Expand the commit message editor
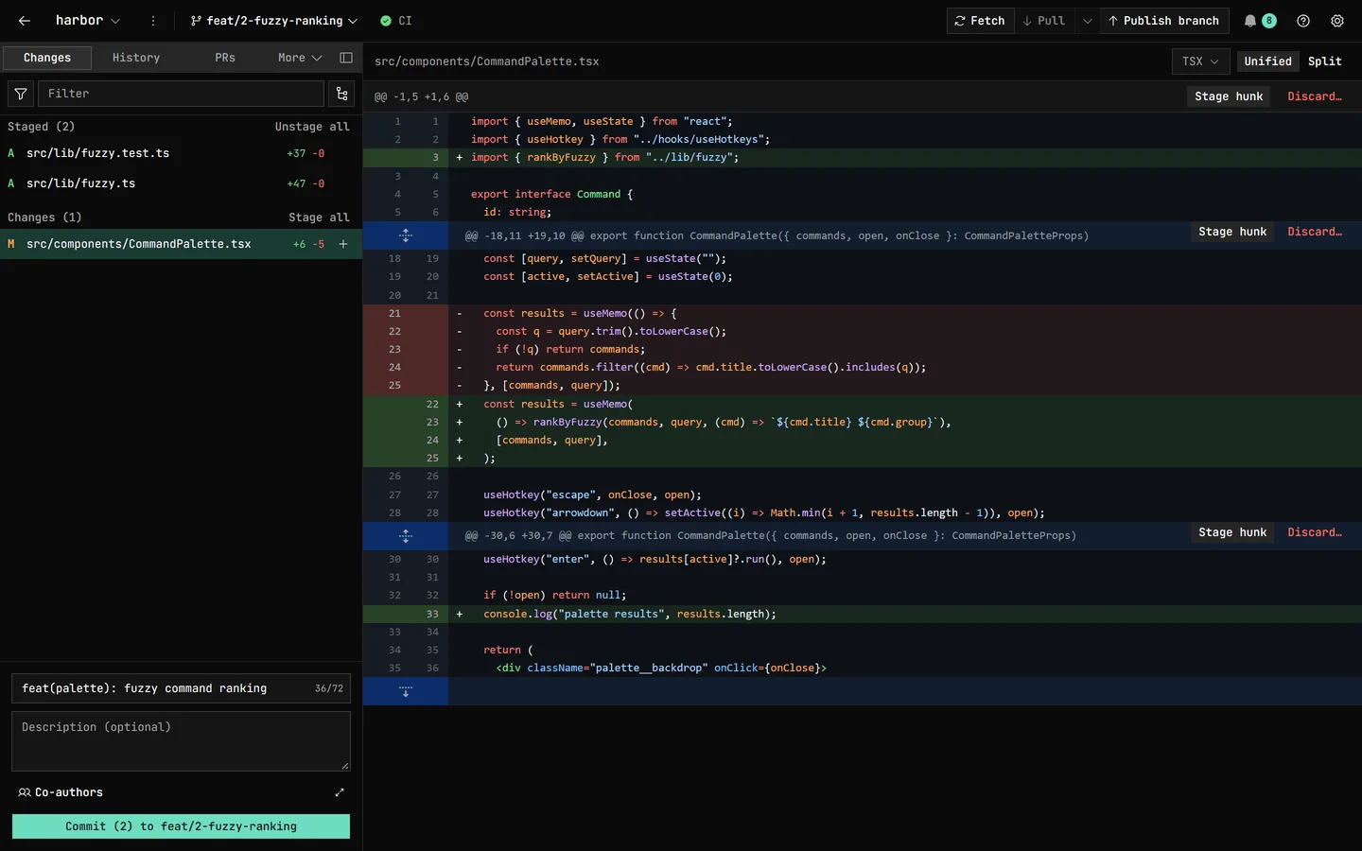The width and height of the screenshot is (1362, 851). tap(340, 792)
